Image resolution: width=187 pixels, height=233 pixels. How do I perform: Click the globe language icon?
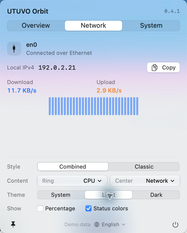click(97, 224)
